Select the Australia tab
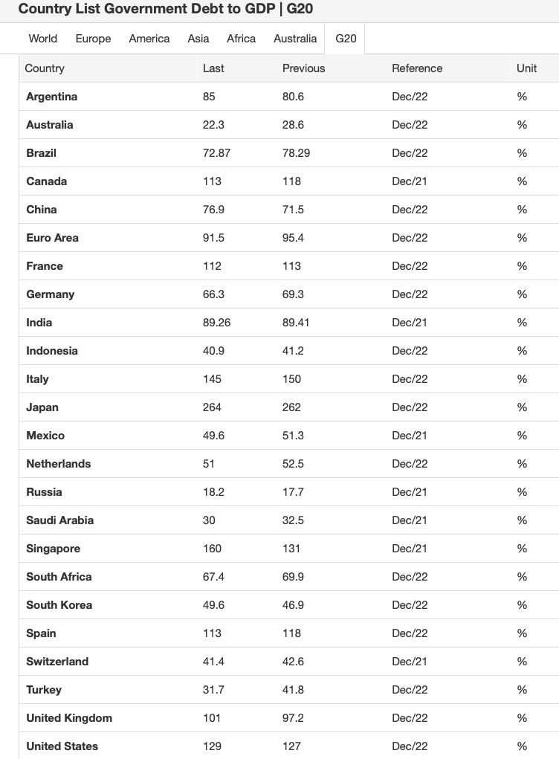559x759 pixels. point(295,39)
